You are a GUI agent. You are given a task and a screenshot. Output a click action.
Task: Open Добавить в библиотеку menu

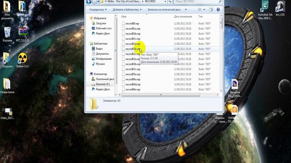click(x=127, y=10)
